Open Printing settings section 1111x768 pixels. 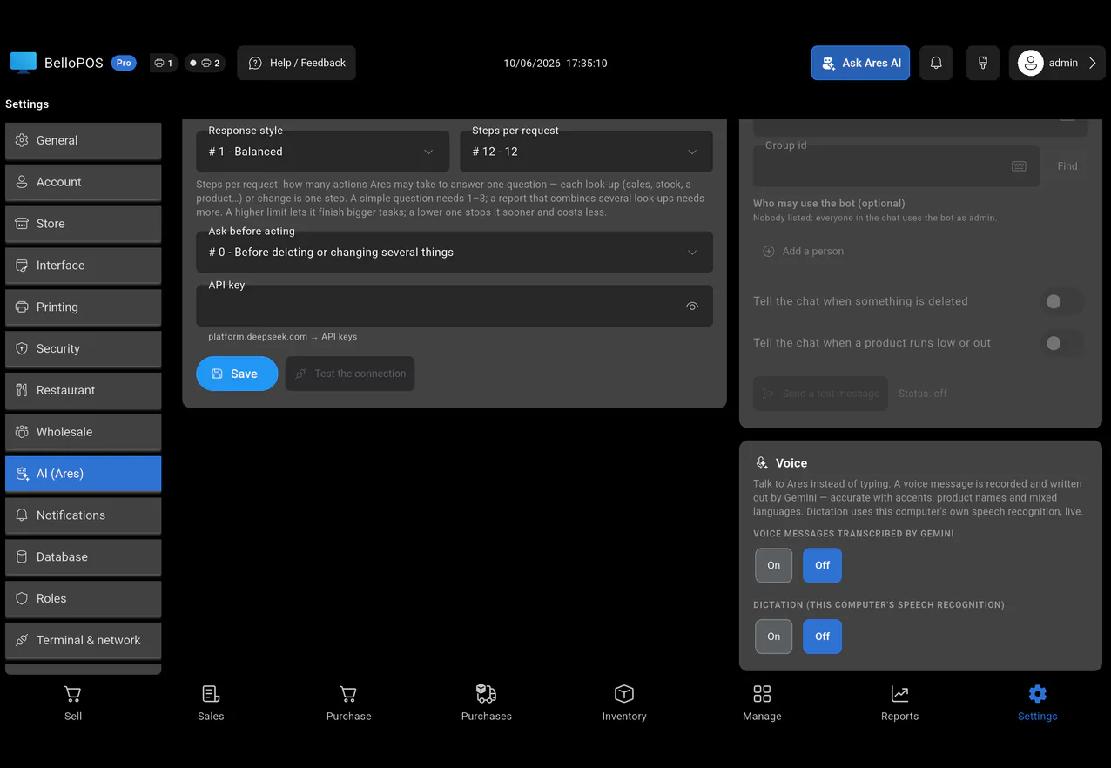pyautogui.click(x=84, y=307)
